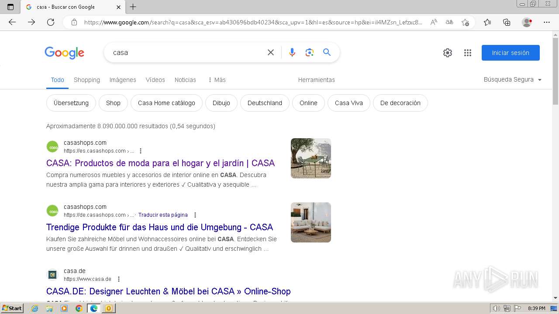
Task: Open browser profile avatar
Action: pos(527,22)
